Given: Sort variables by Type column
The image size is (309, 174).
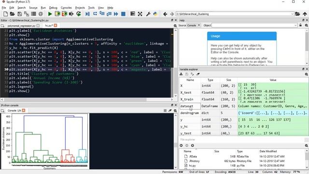Looking at the screenshot, I should (x=211, y=80).
